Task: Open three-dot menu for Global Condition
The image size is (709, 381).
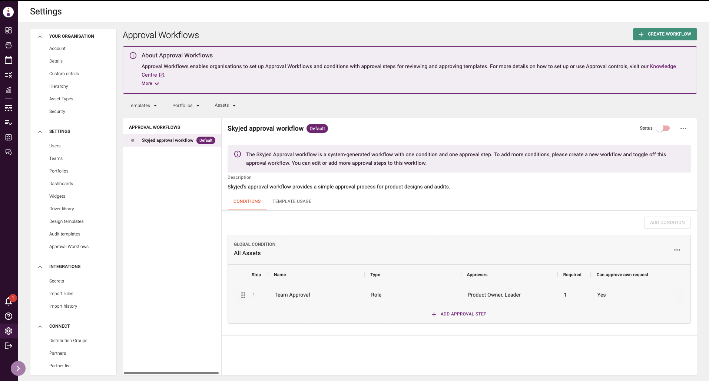Action: [x=677, y=250]
